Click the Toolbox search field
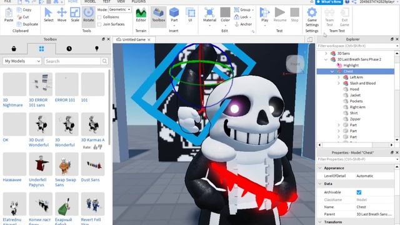Screen dimensions: 400x225 72,61
